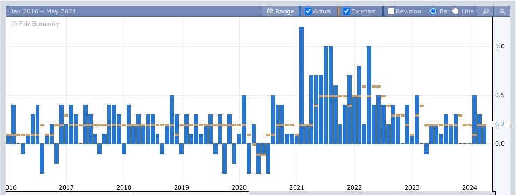The image size is (516, 195).
Task: Click the calendar icon next to Range
Action: 270,11
